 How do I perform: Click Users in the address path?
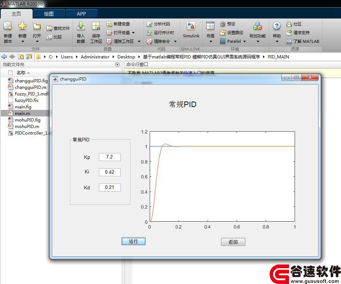pyautogui.click(x=67, y=57)
